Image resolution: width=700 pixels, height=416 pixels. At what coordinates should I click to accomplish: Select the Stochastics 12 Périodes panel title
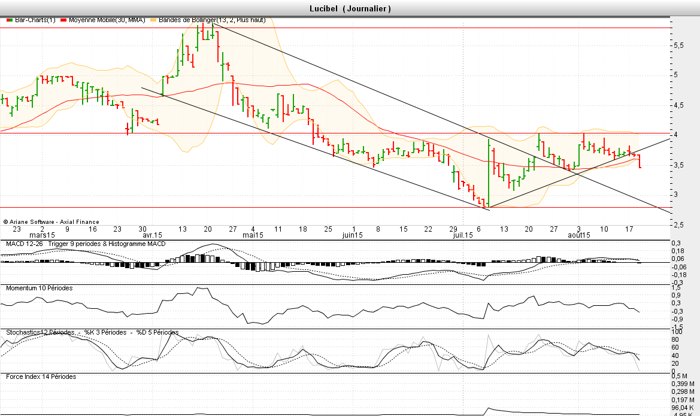point(40,333)
